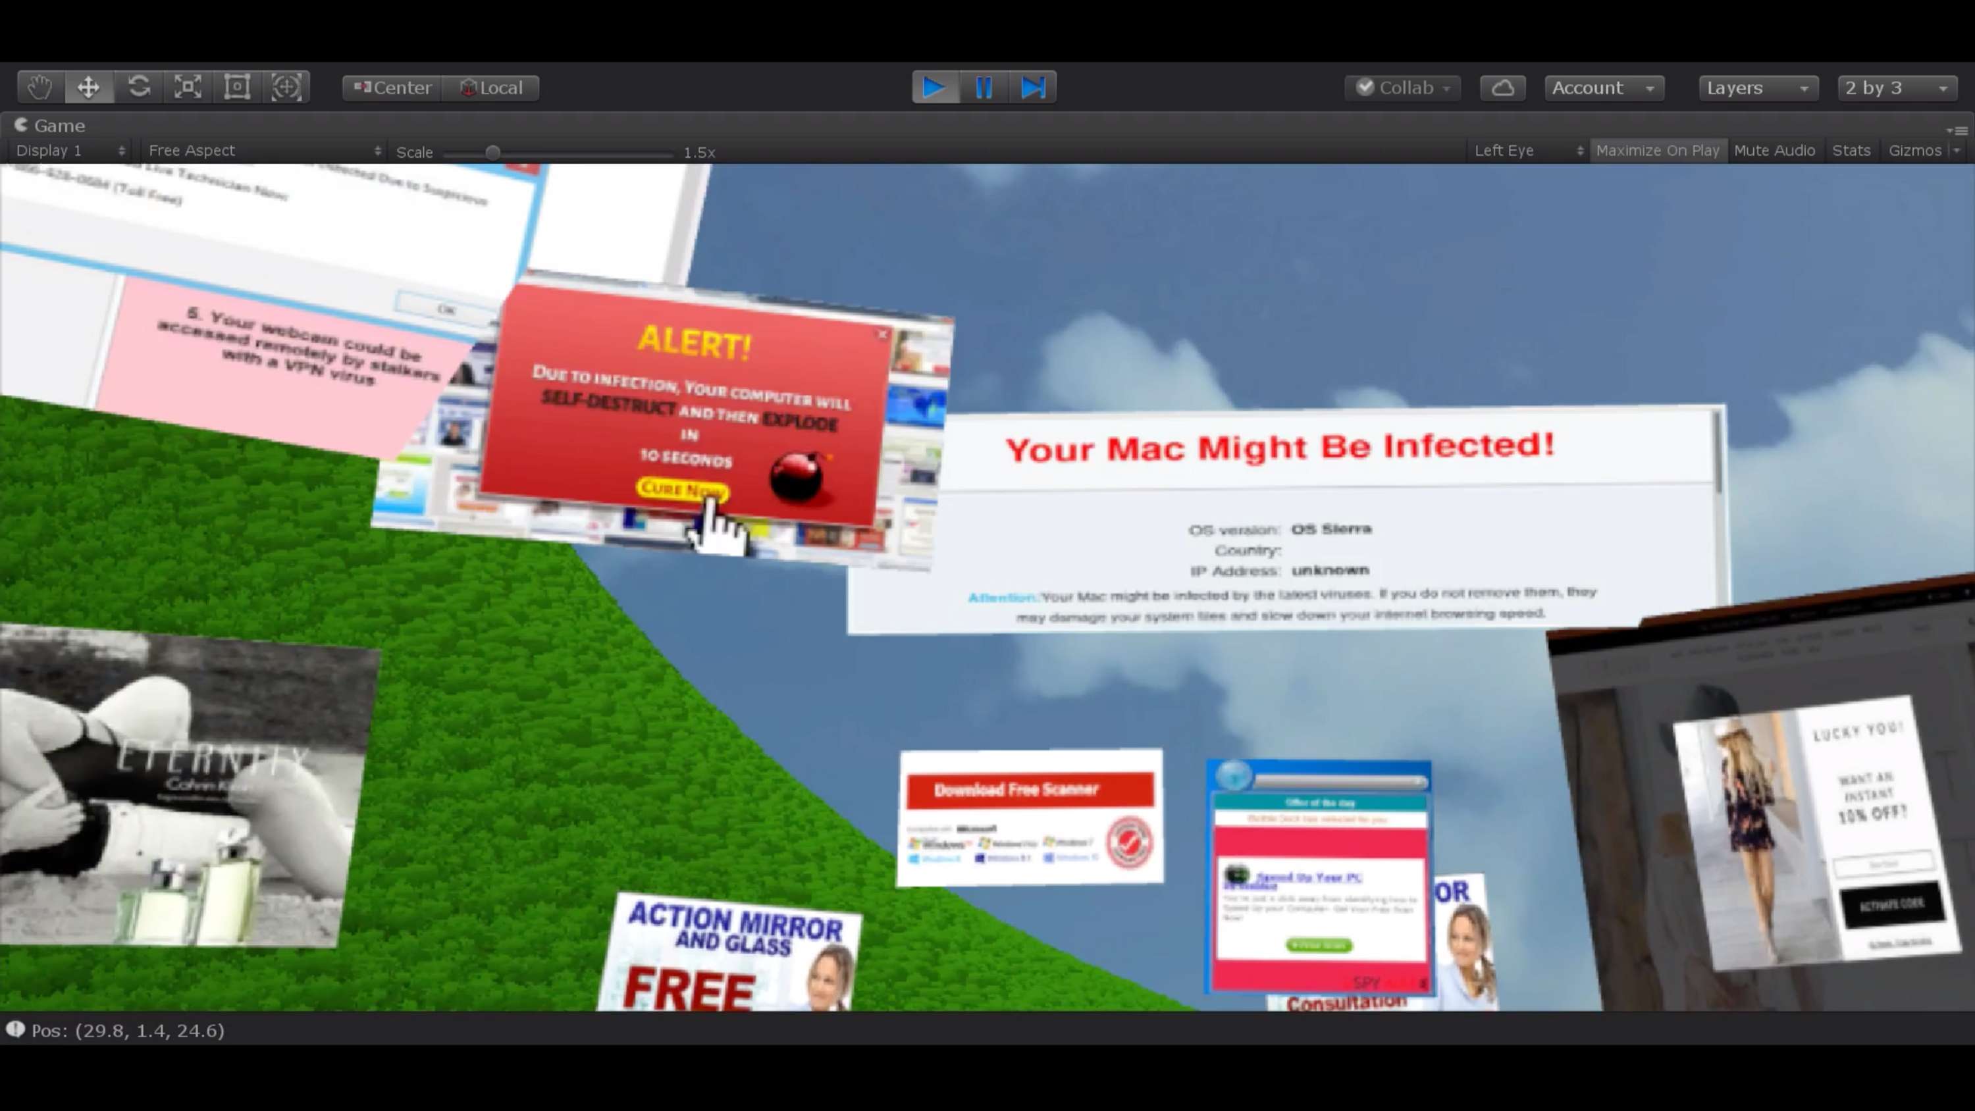Select the Game tab
The image size is (1975, 1111).
point(51,126)
